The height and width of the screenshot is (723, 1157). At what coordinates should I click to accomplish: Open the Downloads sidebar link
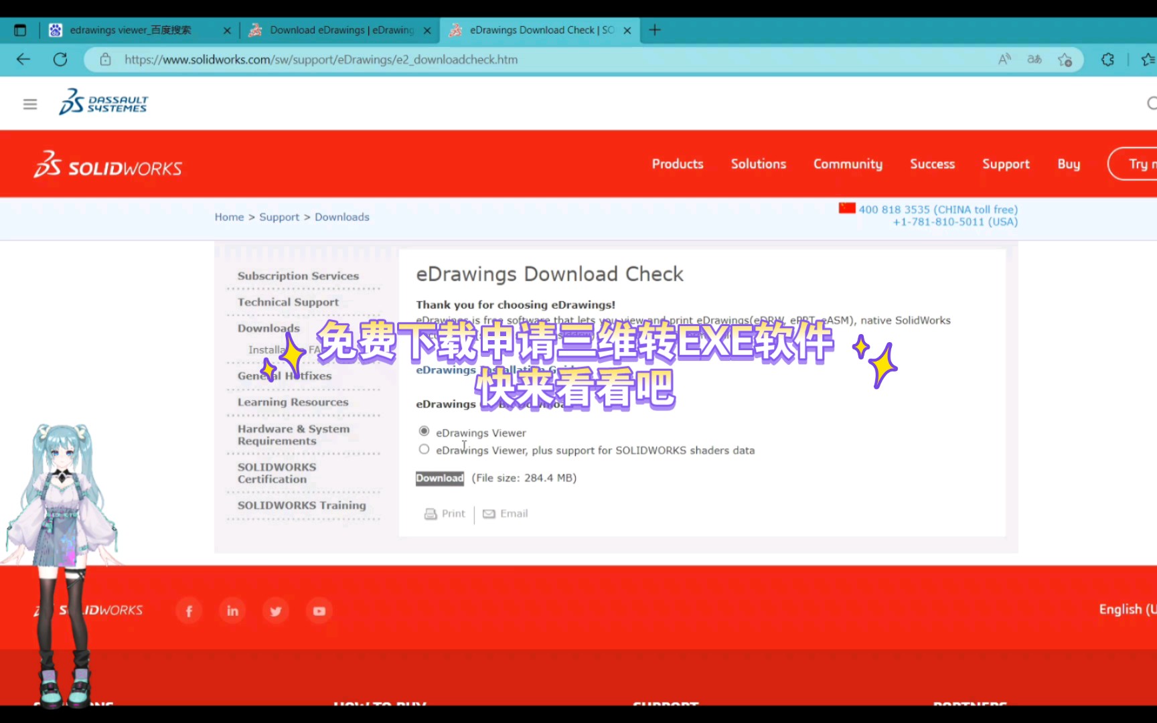[x=268, y=328]
